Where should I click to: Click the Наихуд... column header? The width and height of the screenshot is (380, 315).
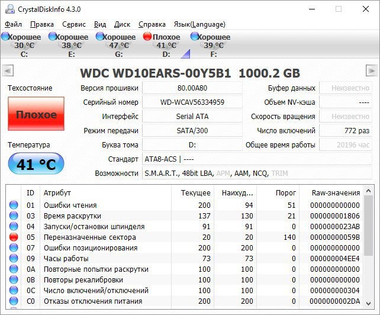236,193
